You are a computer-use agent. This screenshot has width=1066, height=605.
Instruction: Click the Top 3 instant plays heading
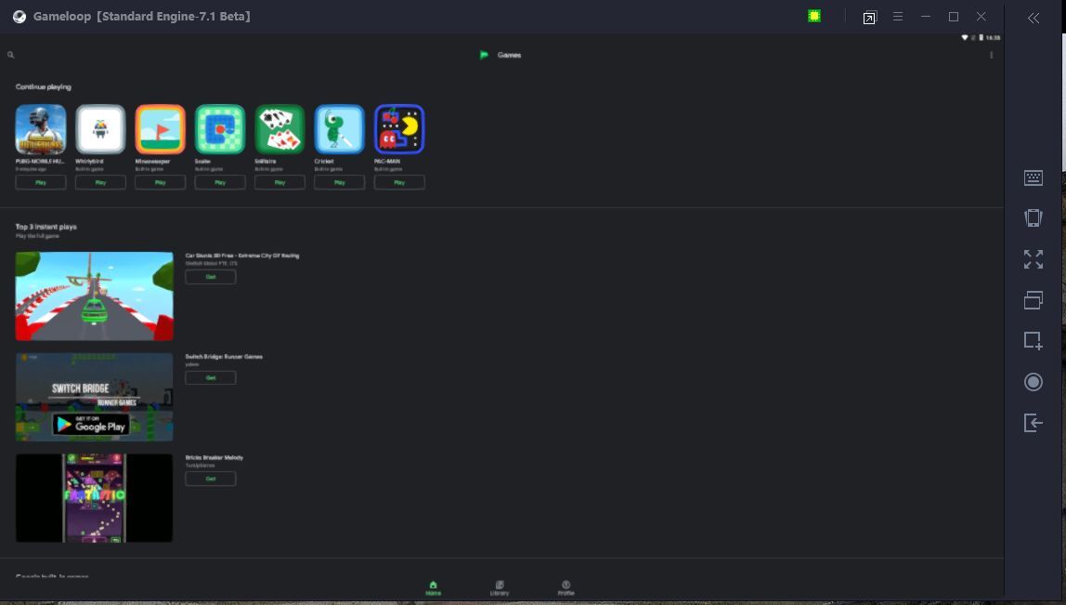coord(46,227)
